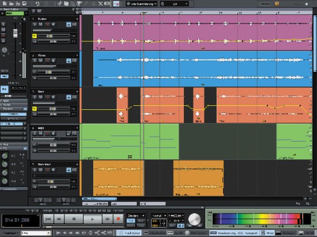This screenshot has height=237, width=317.
Task: Solo the MIDI track number 4
Action: [35, 133]
